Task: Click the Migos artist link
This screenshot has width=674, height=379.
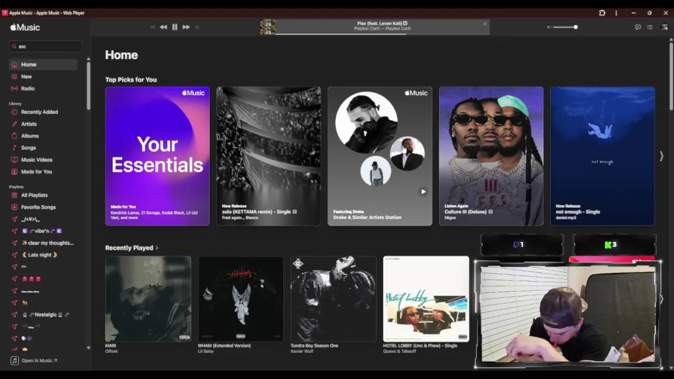Action: [450, 217]
